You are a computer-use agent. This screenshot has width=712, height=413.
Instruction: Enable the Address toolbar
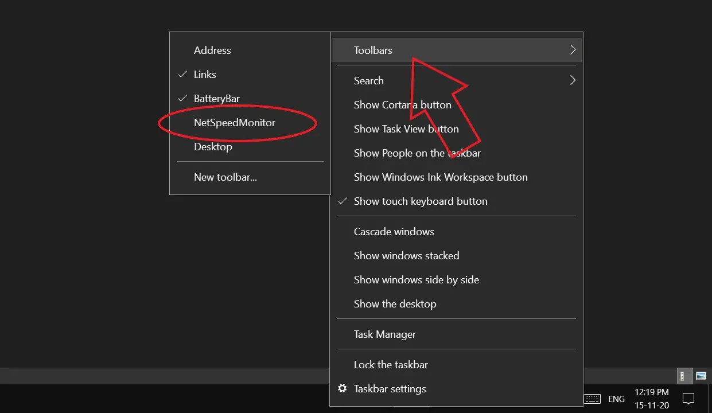(250, 50)
